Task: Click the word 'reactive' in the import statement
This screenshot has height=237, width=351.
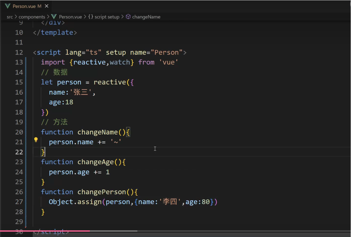Action: (x=90, y=62)
